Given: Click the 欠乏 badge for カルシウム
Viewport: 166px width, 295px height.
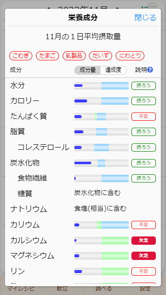Looking at the screenshot, I should click(x=143, y=241).
